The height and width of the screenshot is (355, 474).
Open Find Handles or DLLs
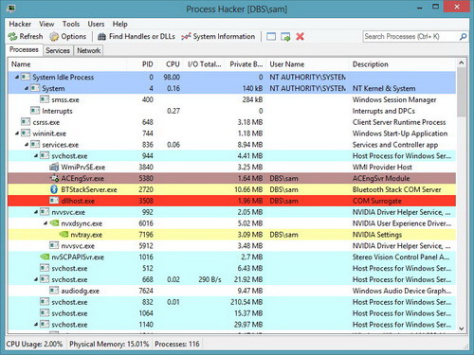(x=137, y=37)
